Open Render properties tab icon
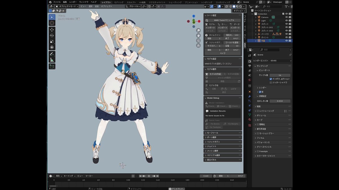 pyautogui.click(x=250, y=61)
